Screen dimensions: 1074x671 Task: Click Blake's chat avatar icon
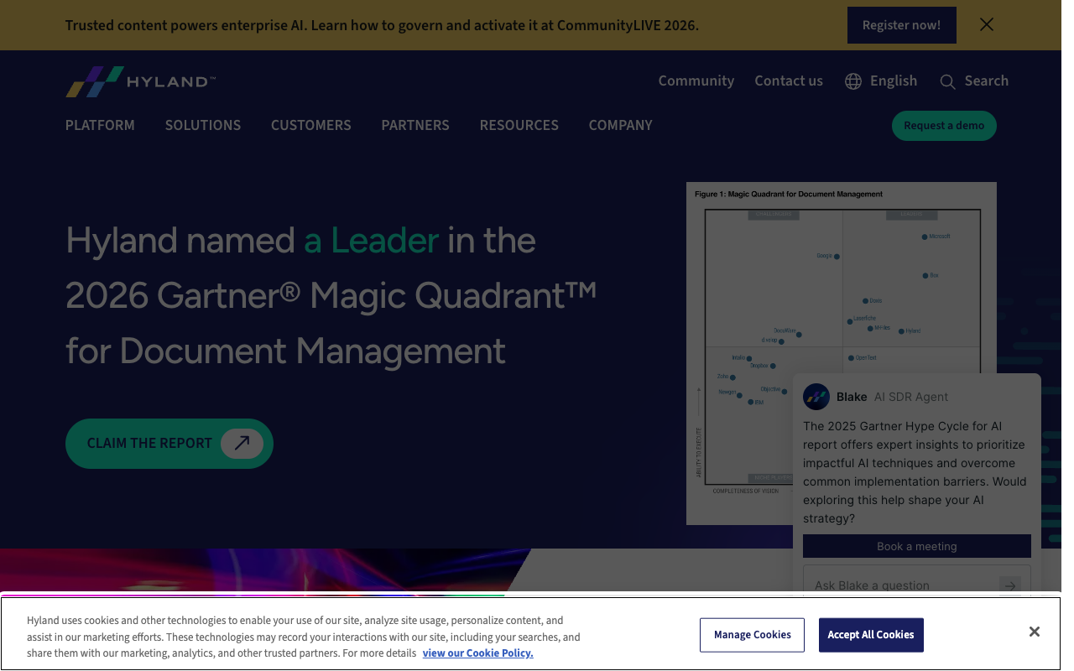click(x=816, y=397)
